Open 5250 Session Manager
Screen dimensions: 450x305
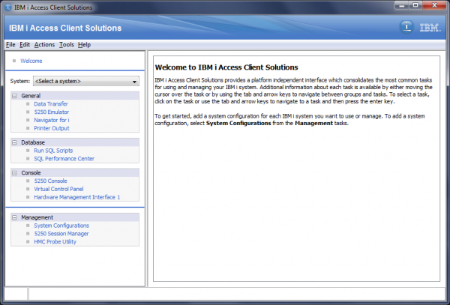(x=61, y=234)
